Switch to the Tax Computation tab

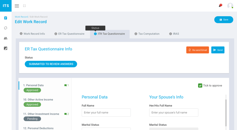(147, 34)
